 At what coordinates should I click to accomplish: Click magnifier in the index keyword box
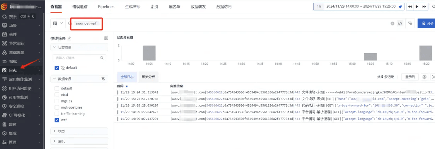click(x=102, y=58)
